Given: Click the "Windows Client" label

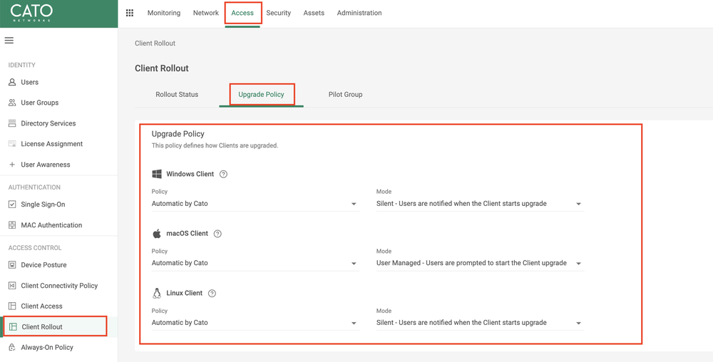Looking at the screenshot, I should point(190,174).
